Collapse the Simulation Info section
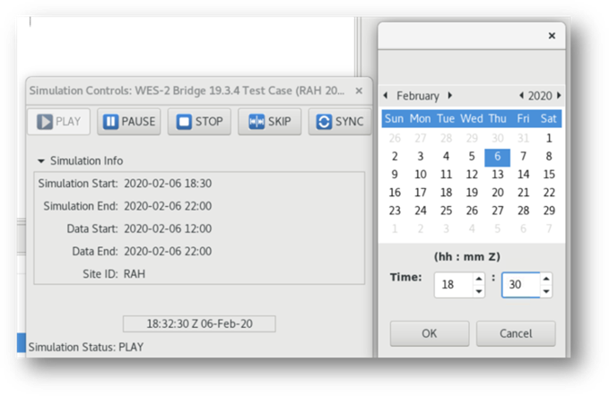 41,160
